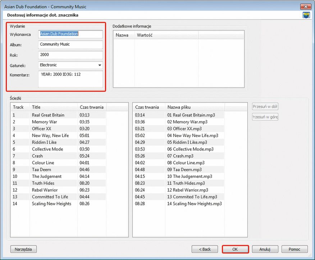The height and width of the screenshot is (260, 315).
Task: Click the Track column header
Action: (20, 107)
